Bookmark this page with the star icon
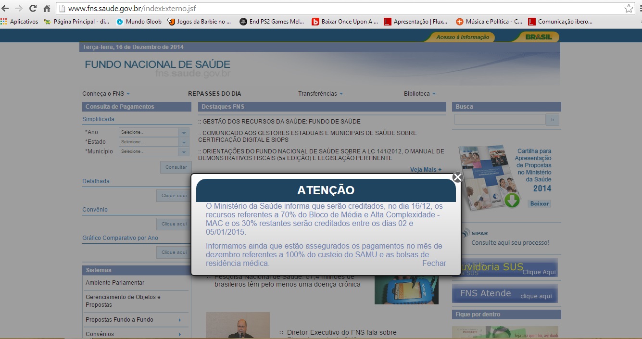Image resolution: width=642 pixels, height=339 pixels. [629, 8]
